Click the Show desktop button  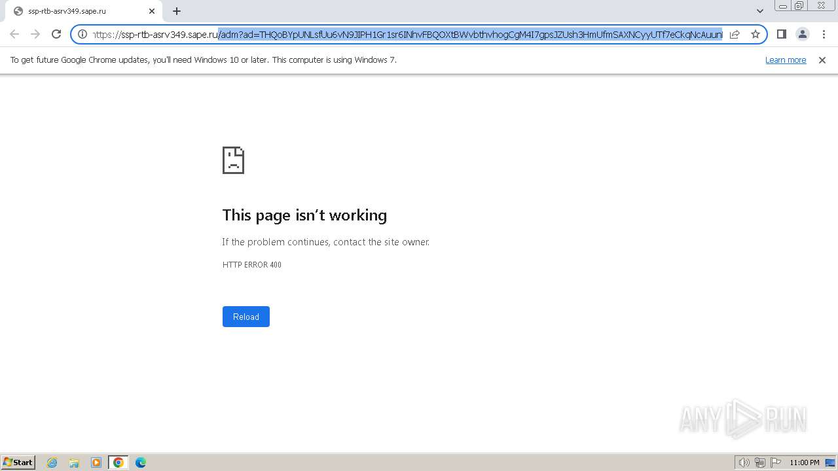830,462
